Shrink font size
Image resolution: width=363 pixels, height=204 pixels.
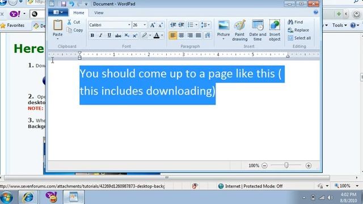[x=161, y=25]
